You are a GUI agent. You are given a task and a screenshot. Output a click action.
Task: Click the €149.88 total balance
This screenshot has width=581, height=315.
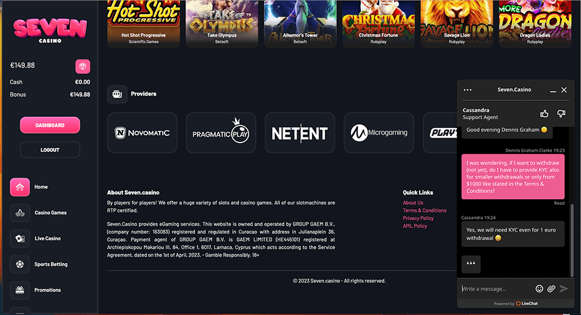click(x=22, y=65)
